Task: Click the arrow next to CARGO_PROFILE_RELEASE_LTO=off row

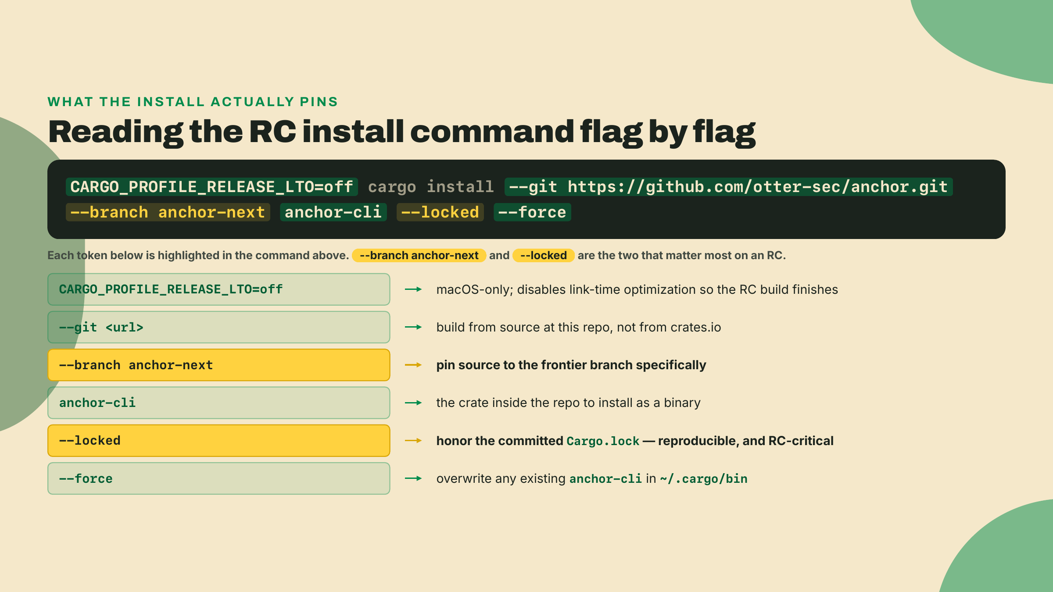Action: pyautogui.click(x=413, y=289)
